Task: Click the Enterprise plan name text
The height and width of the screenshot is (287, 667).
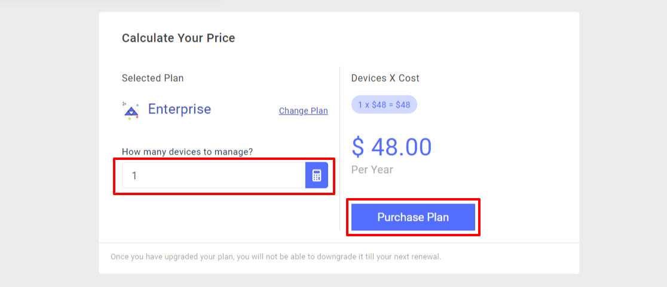Action: pos(179,110)
